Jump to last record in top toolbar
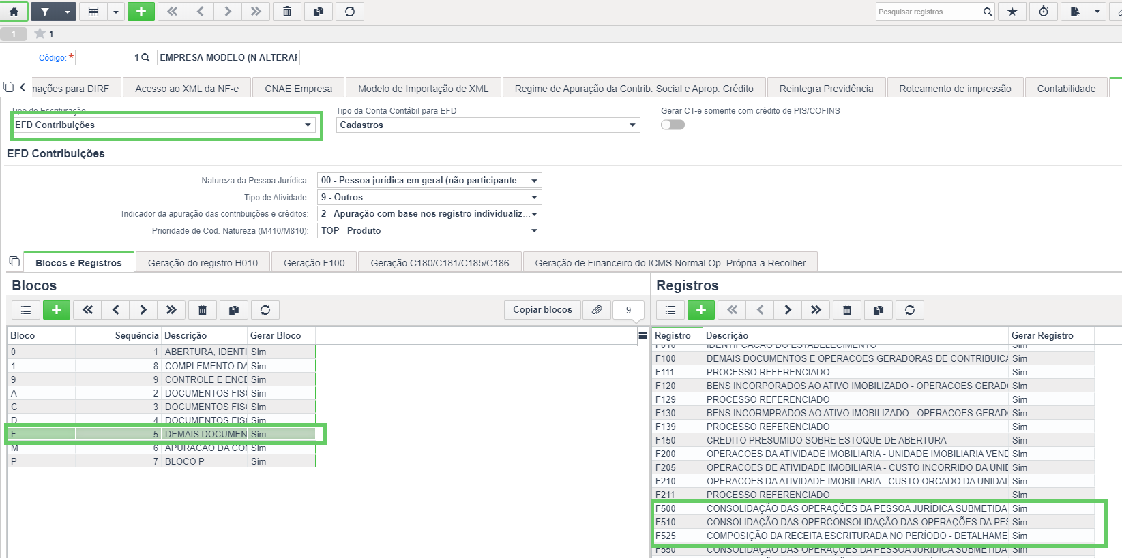The width and height of the screenshot is (1122, 558). 256,12
